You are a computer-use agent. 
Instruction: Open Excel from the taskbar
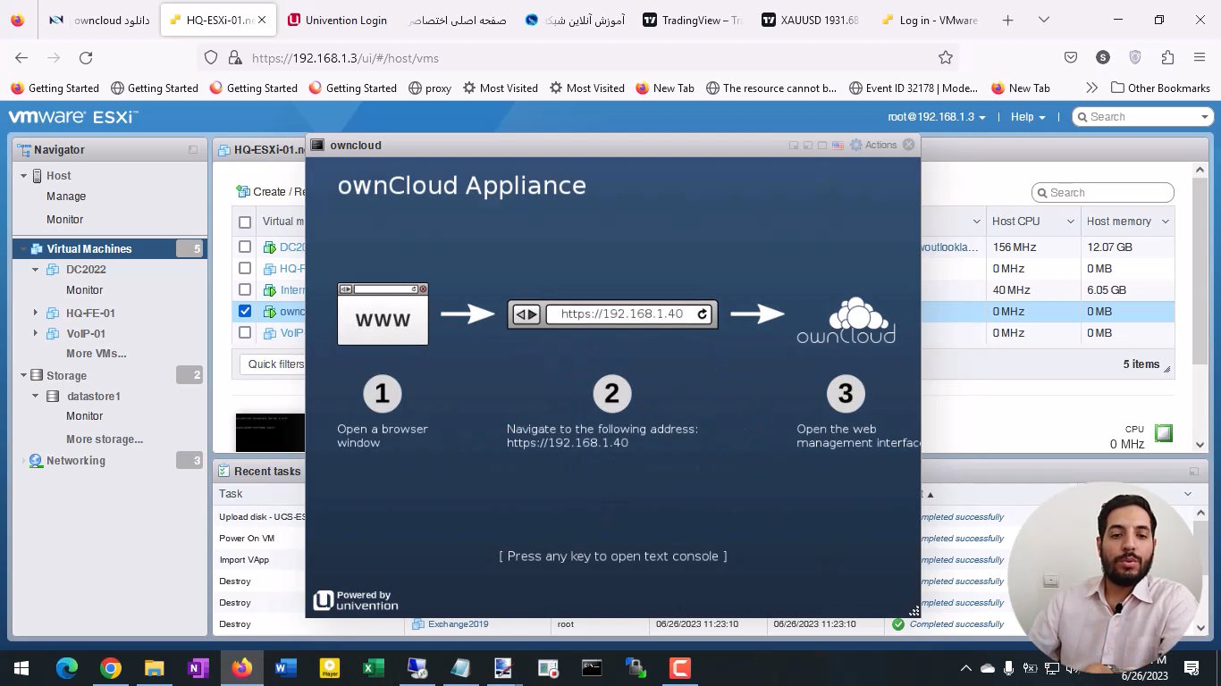point(373,668)
